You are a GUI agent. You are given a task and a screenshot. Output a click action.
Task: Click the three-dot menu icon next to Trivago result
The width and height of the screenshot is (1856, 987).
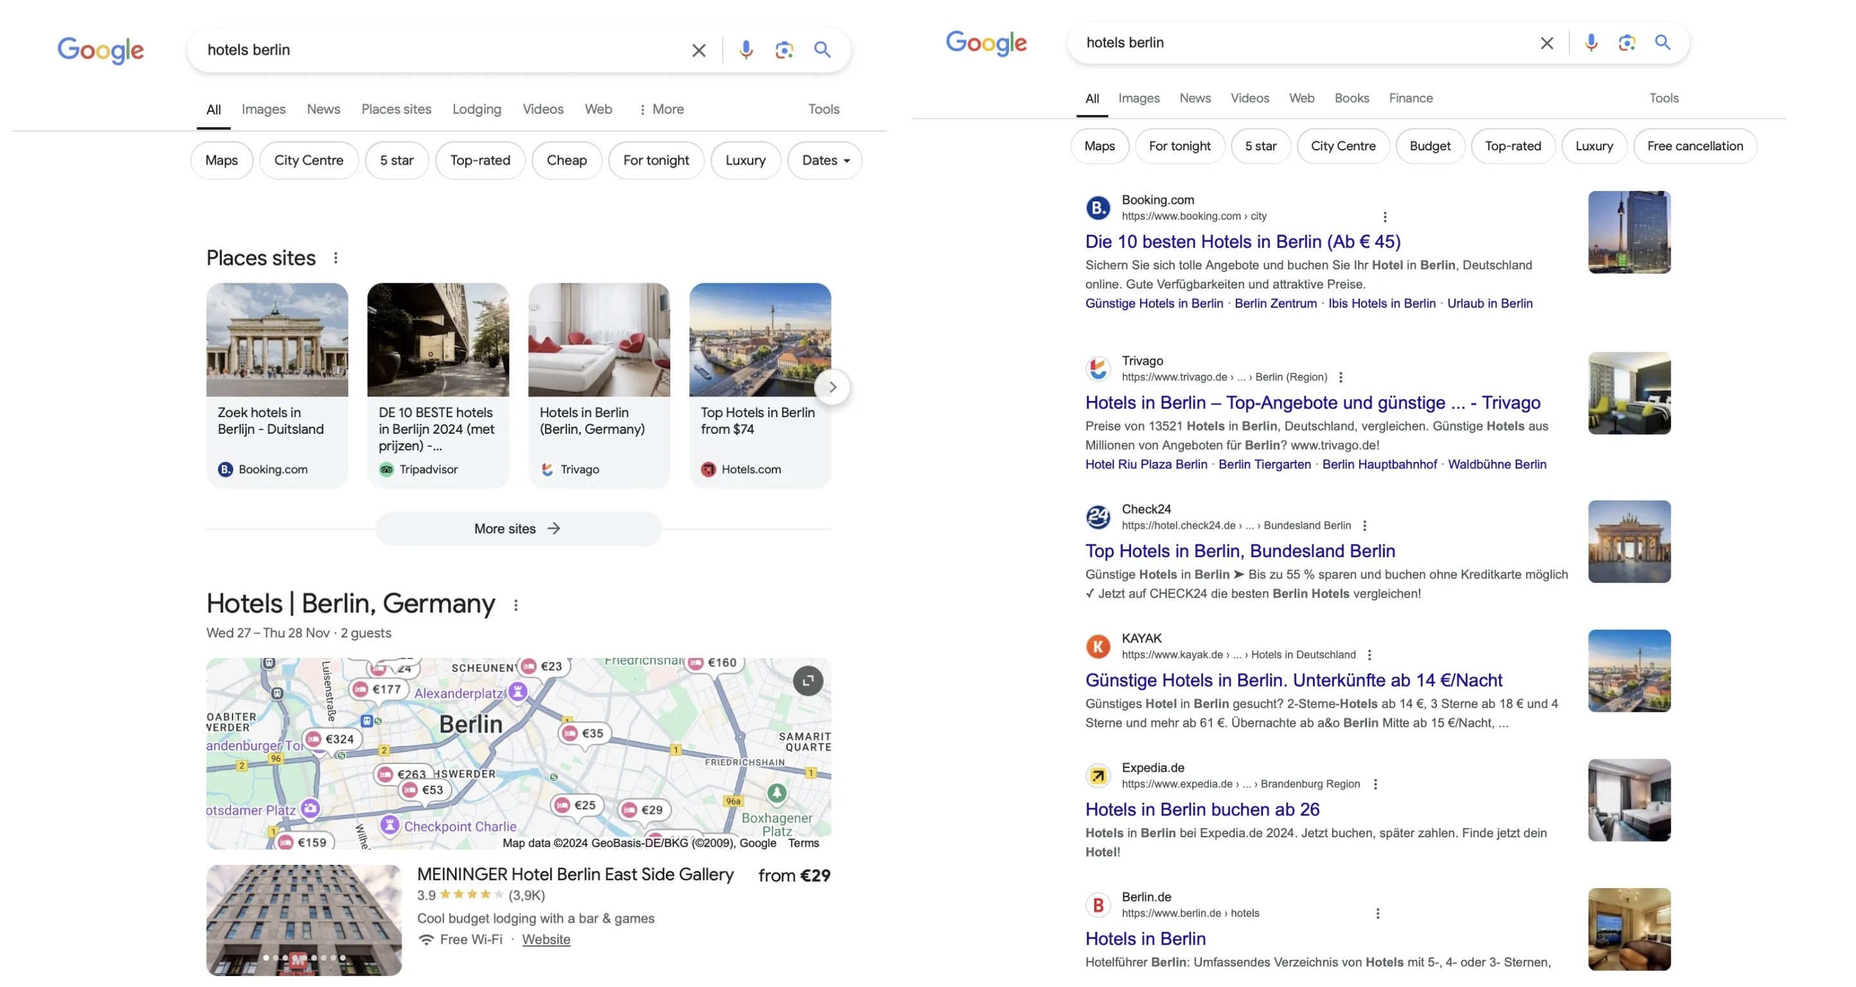tap(1342, 377)
